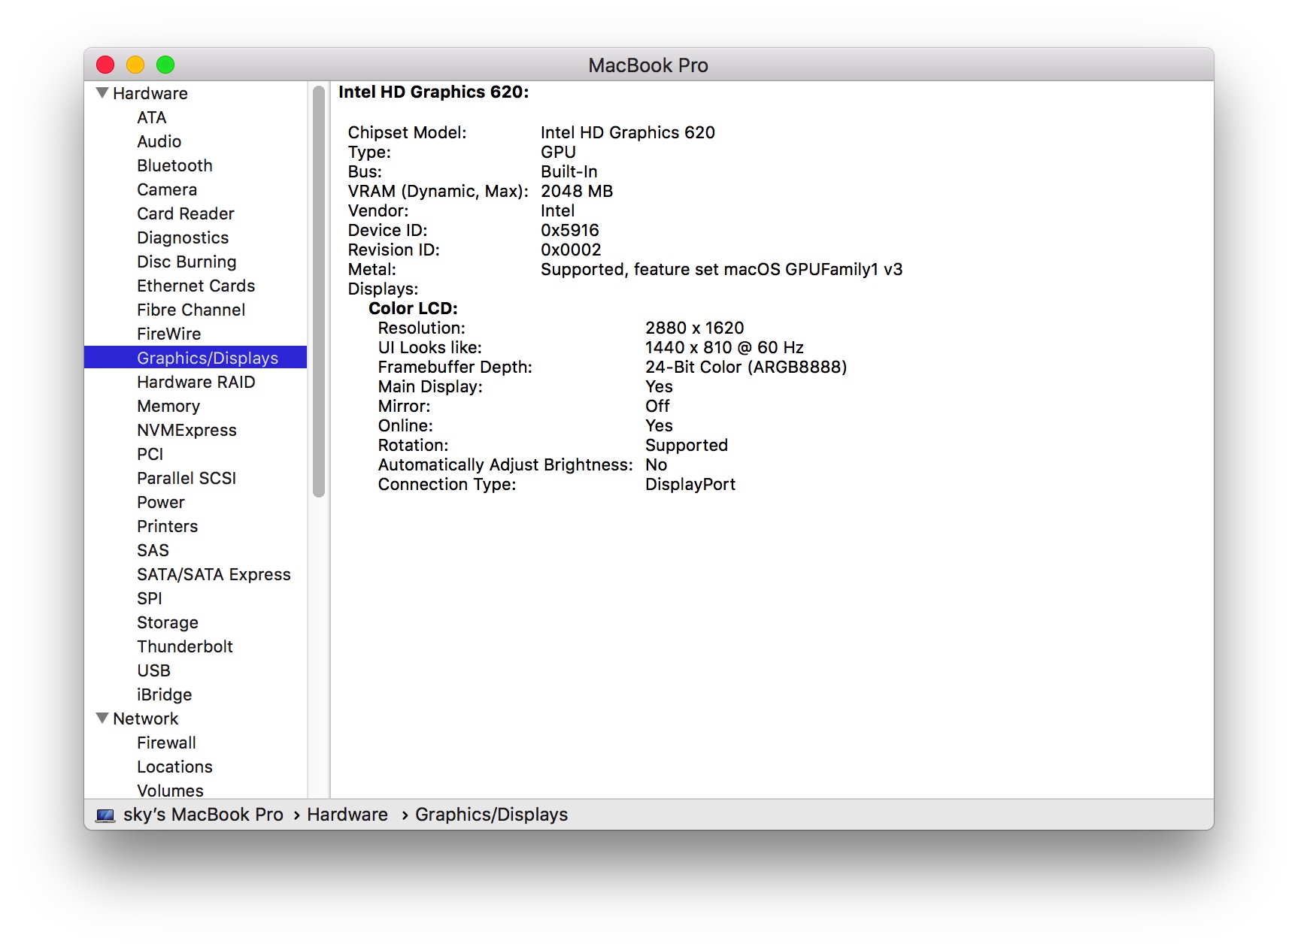The height and width of the screenshot is (950, 1298).
Task: Minimize the window with yellow button
Action: (135, 65)
